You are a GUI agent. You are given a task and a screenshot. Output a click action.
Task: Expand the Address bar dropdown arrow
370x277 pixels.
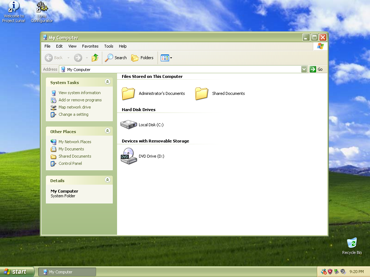click(304, 69)
